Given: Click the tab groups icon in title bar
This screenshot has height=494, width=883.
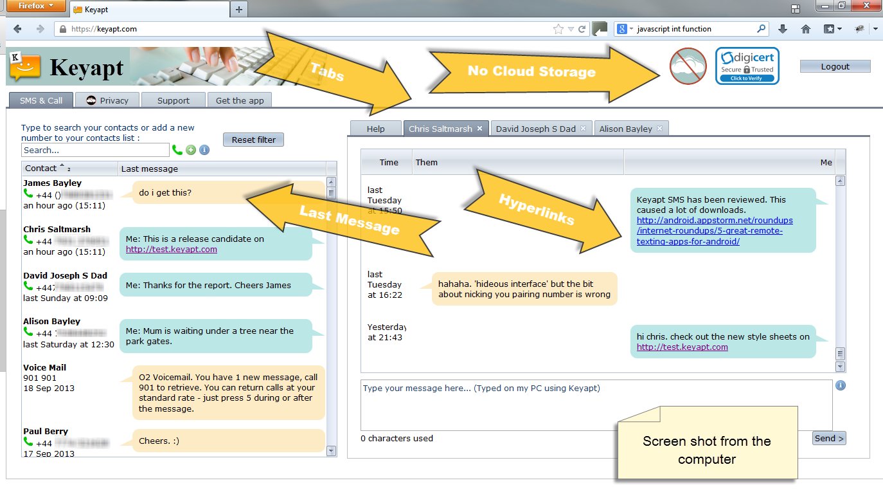Looking at the screenshot, I should tap(796, 9).
